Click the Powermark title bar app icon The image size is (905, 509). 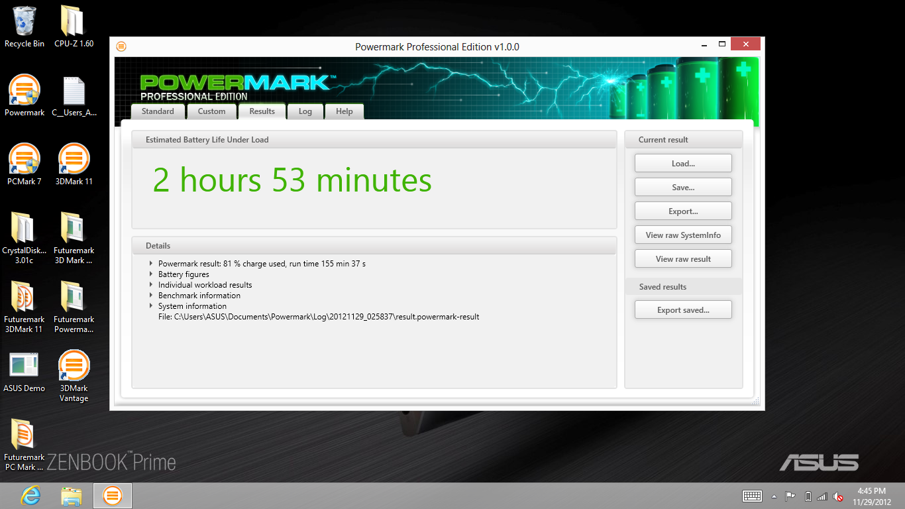[121, 46]
